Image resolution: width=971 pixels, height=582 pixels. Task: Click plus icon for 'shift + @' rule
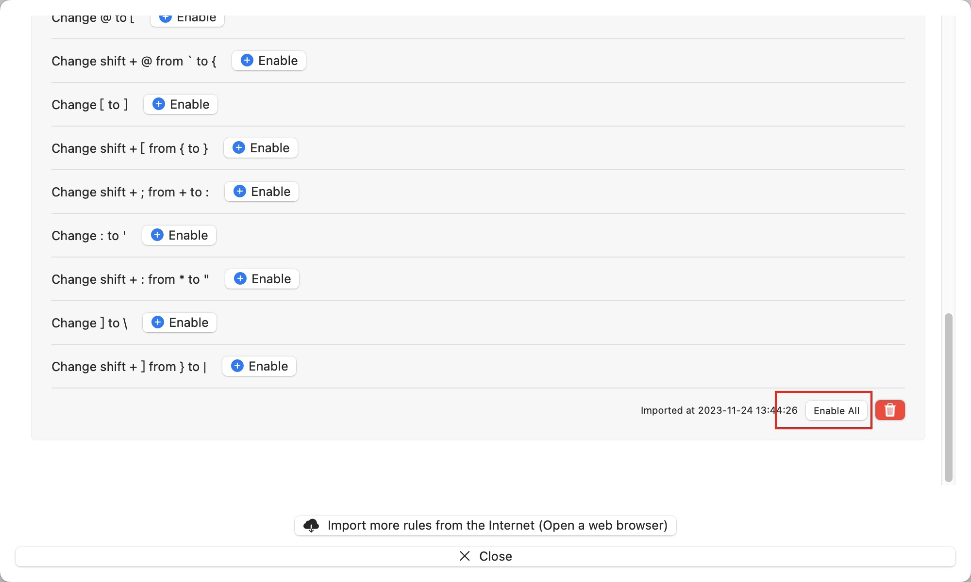(247, 61)
